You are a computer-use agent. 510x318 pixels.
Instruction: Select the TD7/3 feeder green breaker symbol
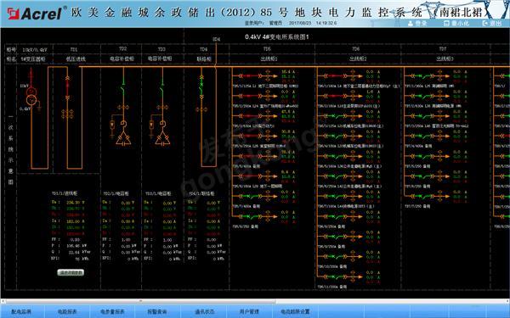[422, 116]
